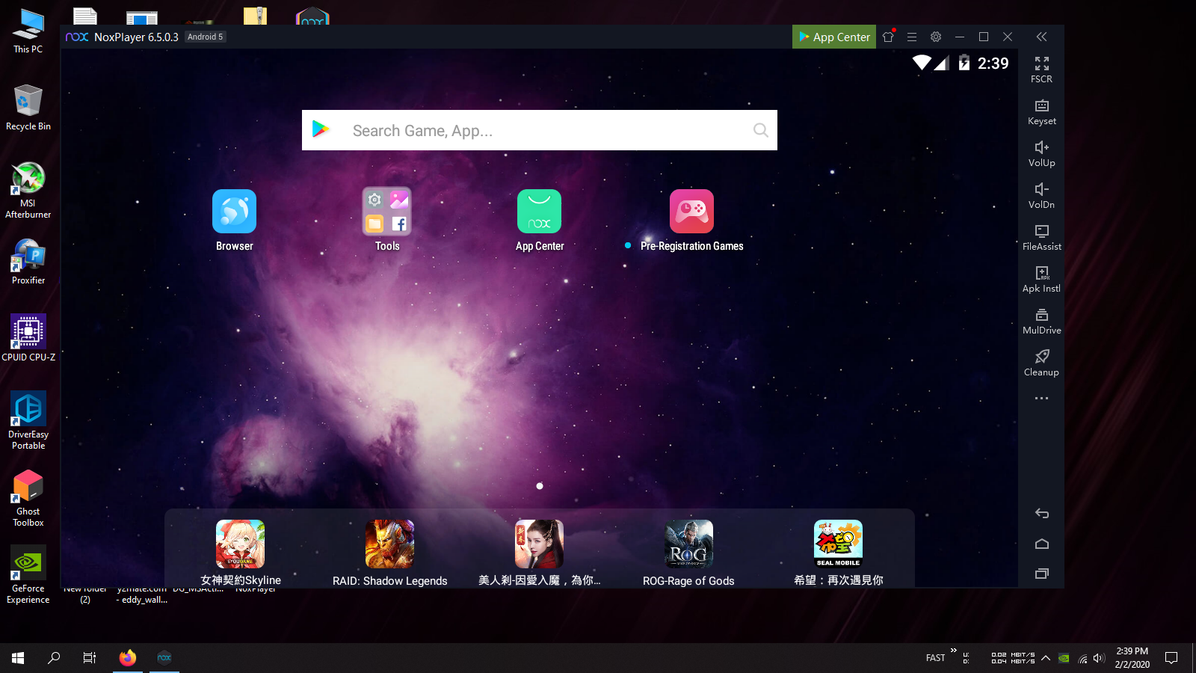Click the home screen page indicator dot
This screenshot has width=1196, height=673.
click(540, 486)
